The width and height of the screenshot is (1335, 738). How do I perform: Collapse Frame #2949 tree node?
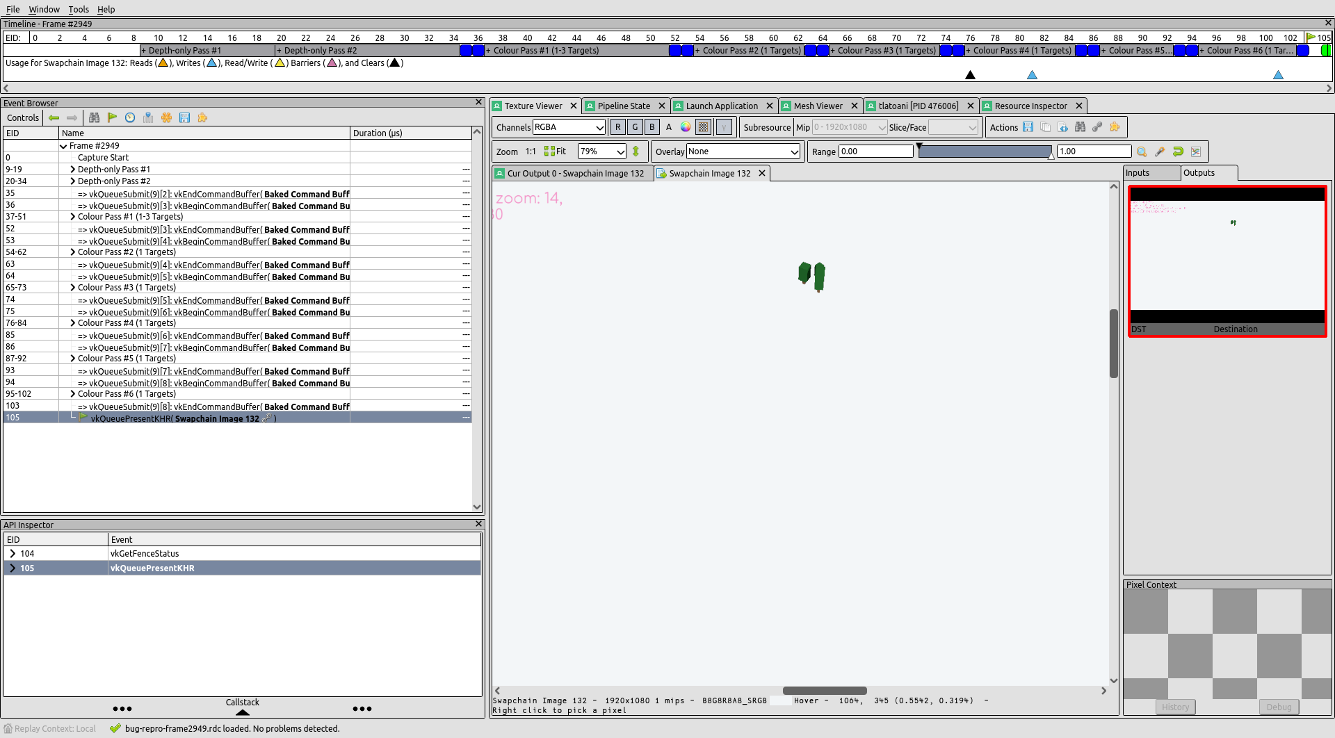click(63, 146)
